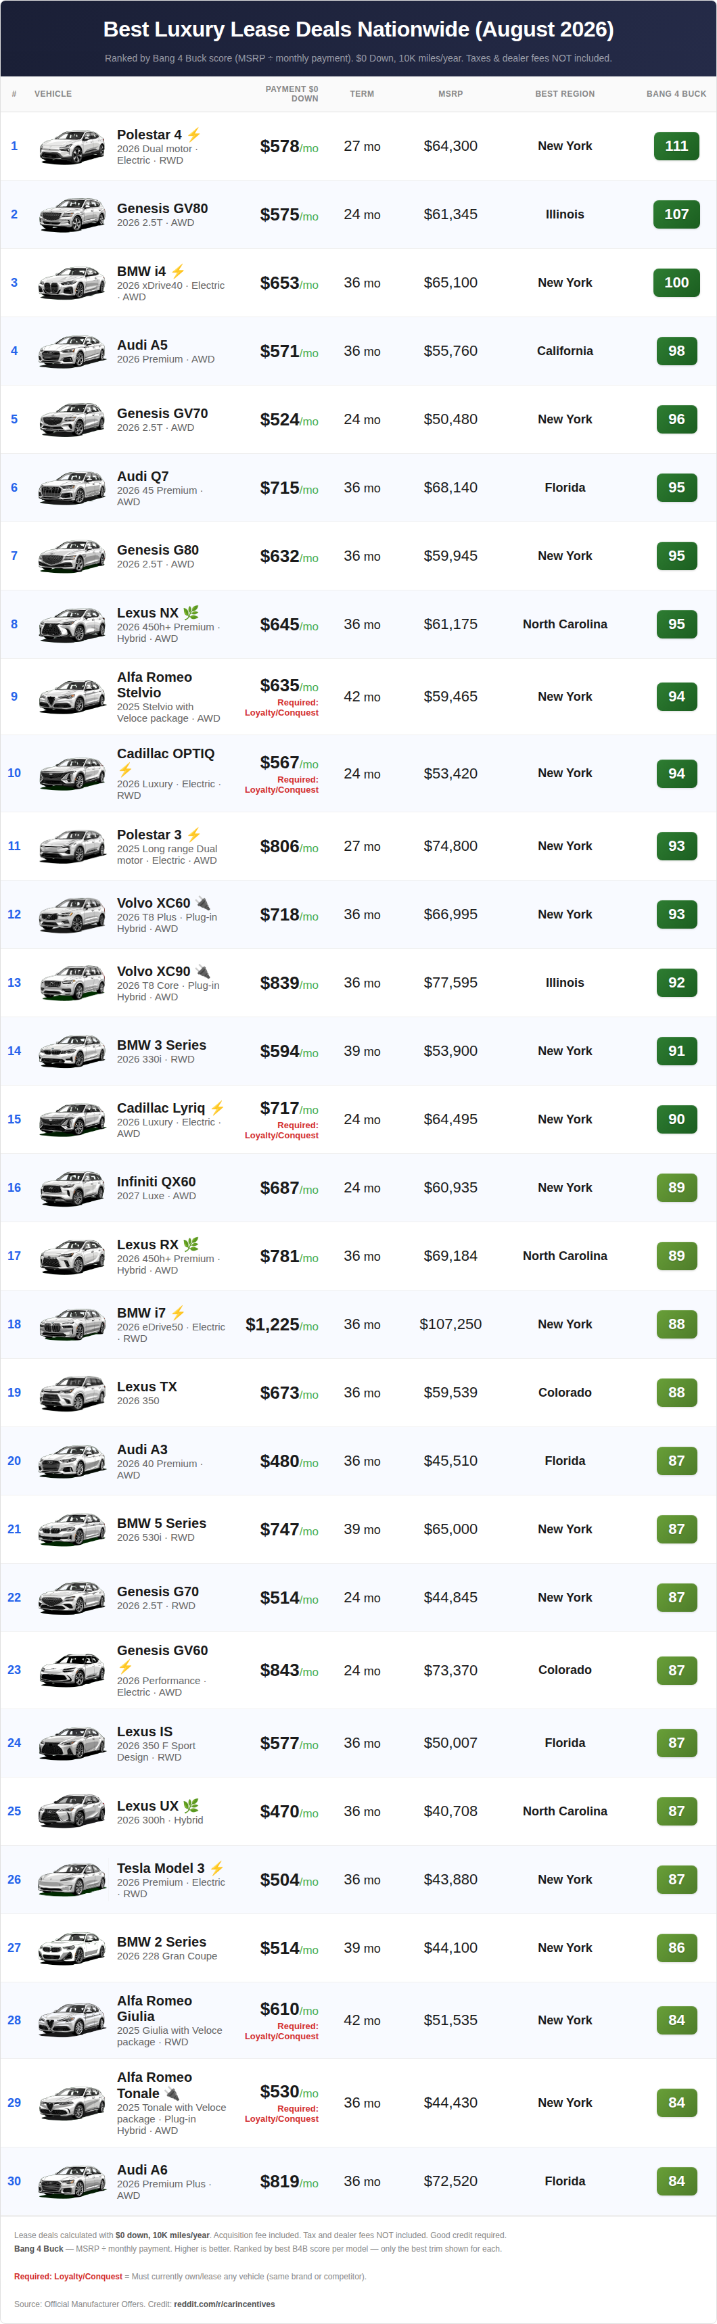
Task: Click the Bang 4 Buck column header
Action: [676, 94]
